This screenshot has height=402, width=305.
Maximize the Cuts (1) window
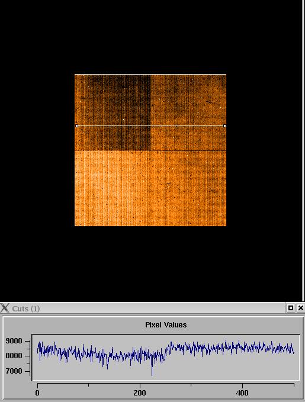(x=291, y=308)
